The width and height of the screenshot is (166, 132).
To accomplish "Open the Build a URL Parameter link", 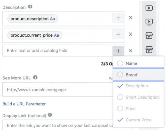I will (24, 104).
